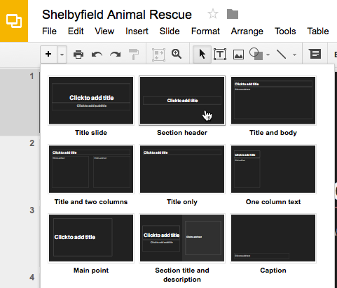Select slide number 1 in filmstrip
The height and width of the screenshot is (288, 337).
pyautogui.click(x=20, y=102)
